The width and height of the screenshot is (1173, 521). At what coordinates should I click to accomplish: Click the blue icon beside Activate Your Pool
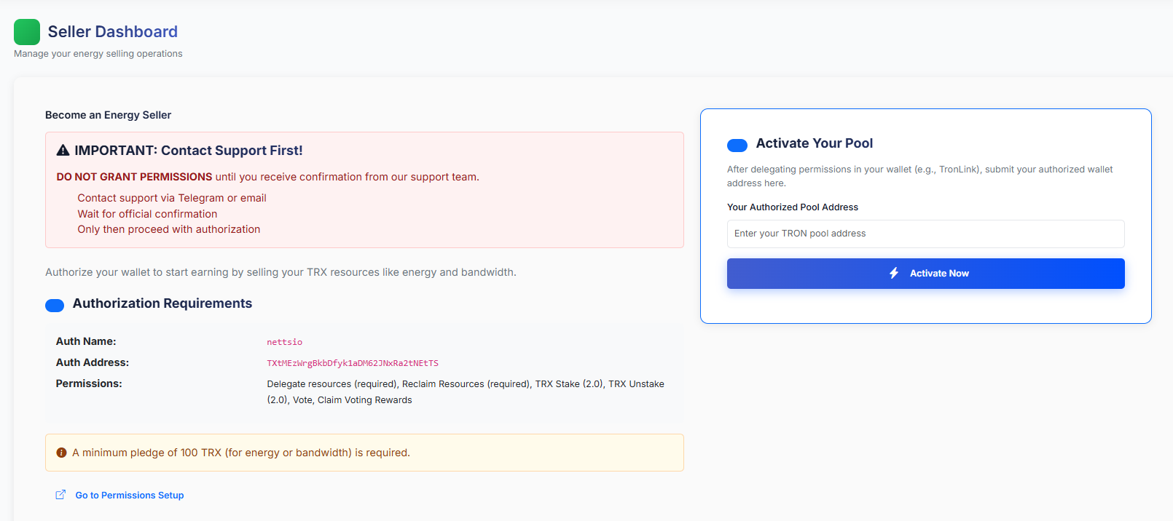(737, 146)
